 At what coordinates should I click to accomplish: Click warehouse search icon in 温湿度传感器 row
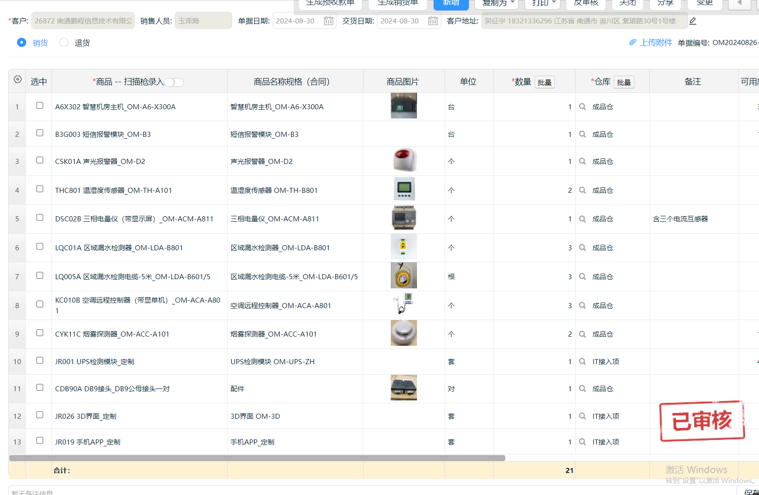click(582, 190)
